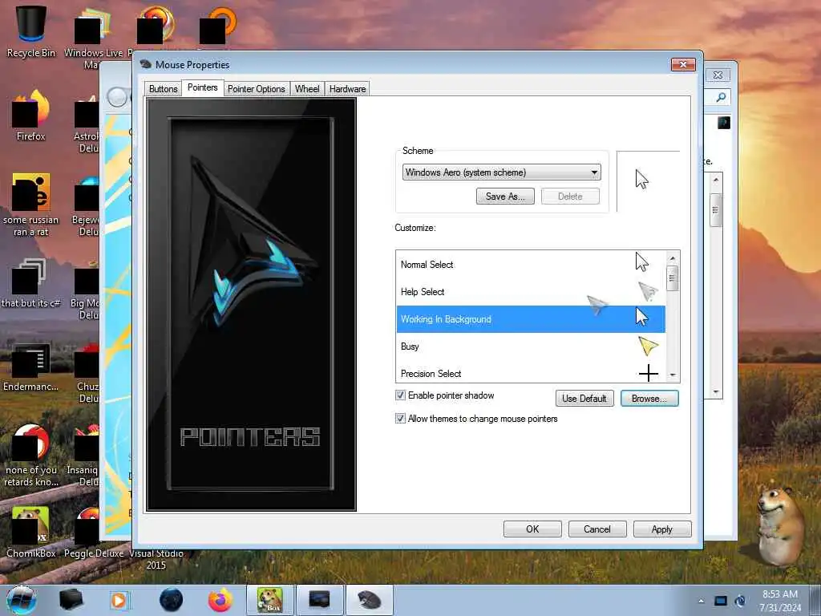The height and width of the screenshot is (616, 821).
Task: Select Precision Select pointer row
Action: pyautogui.click(x=531, y=372)
